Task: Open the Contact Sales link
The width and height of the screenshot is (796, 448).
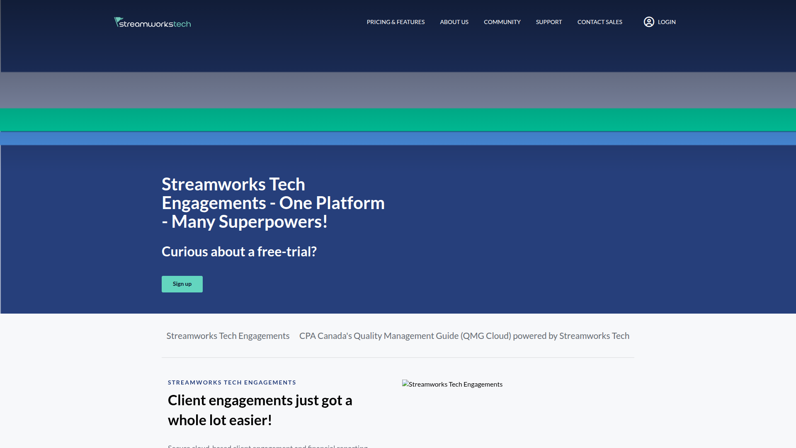Action: (x=599, y=22)
